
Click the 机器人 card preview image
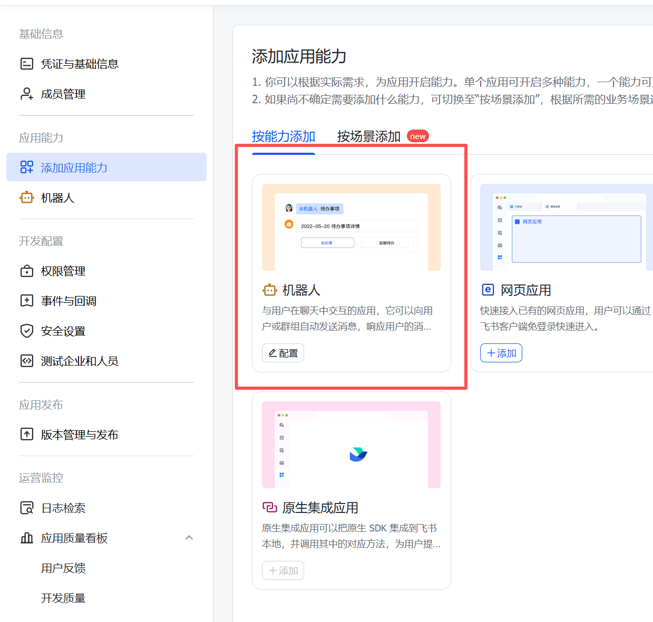[351, 227]
